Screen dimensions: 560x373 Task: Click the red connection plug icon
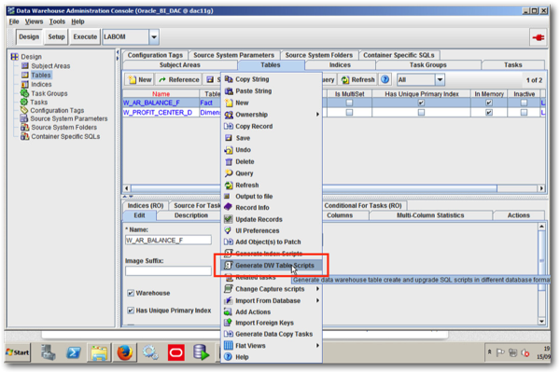(x=539, y=37)
